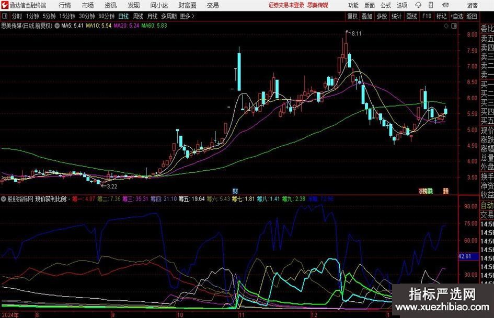Click the 标记 mark toolbar button
The height and width of the screenshot is (318, 494).
(x=441, y=16)
